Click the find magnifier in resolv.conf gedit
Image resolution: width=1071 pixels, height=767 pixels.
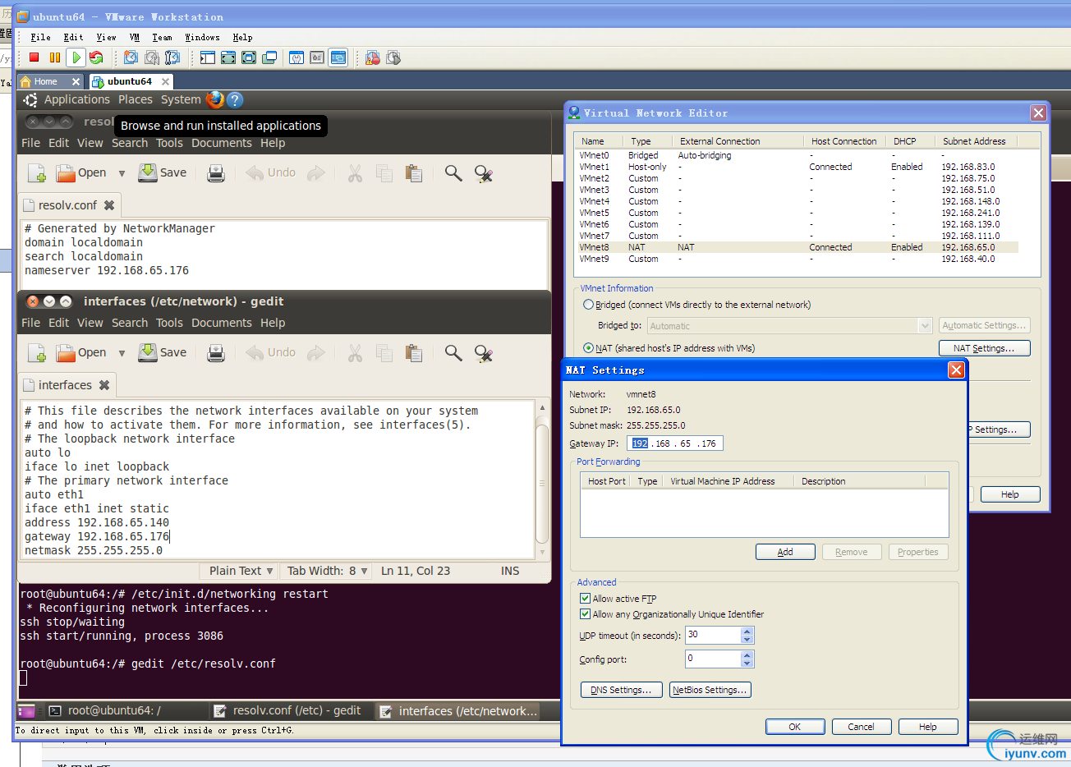[x=453, y=173]
